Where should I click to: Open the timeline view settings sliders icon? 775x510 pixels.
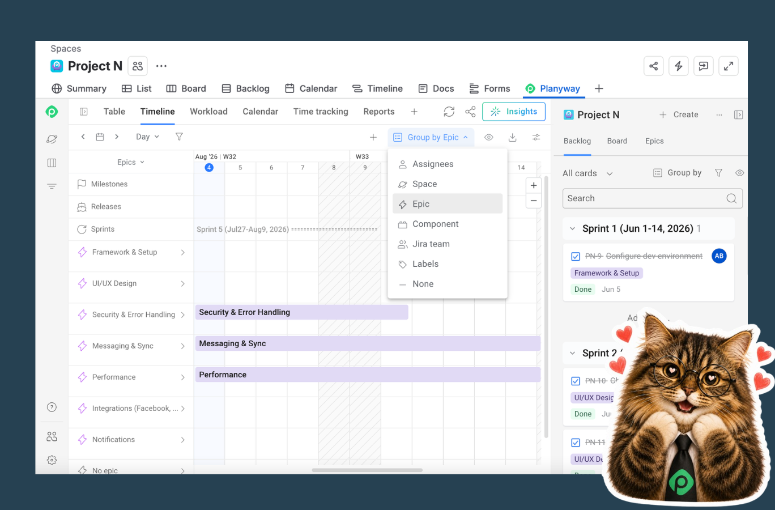pos(536,137)
